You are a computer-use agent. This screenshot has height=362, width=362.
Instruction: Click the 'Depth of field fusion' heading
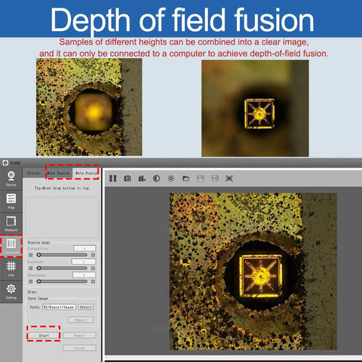(182, 20)
